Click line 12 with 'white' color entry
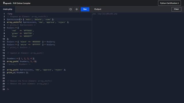This screenshot has width=184, height=103. (31, 45)
